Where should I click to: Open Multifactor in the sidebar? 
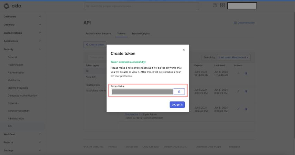pyautogui.click(x=14, y=80)
